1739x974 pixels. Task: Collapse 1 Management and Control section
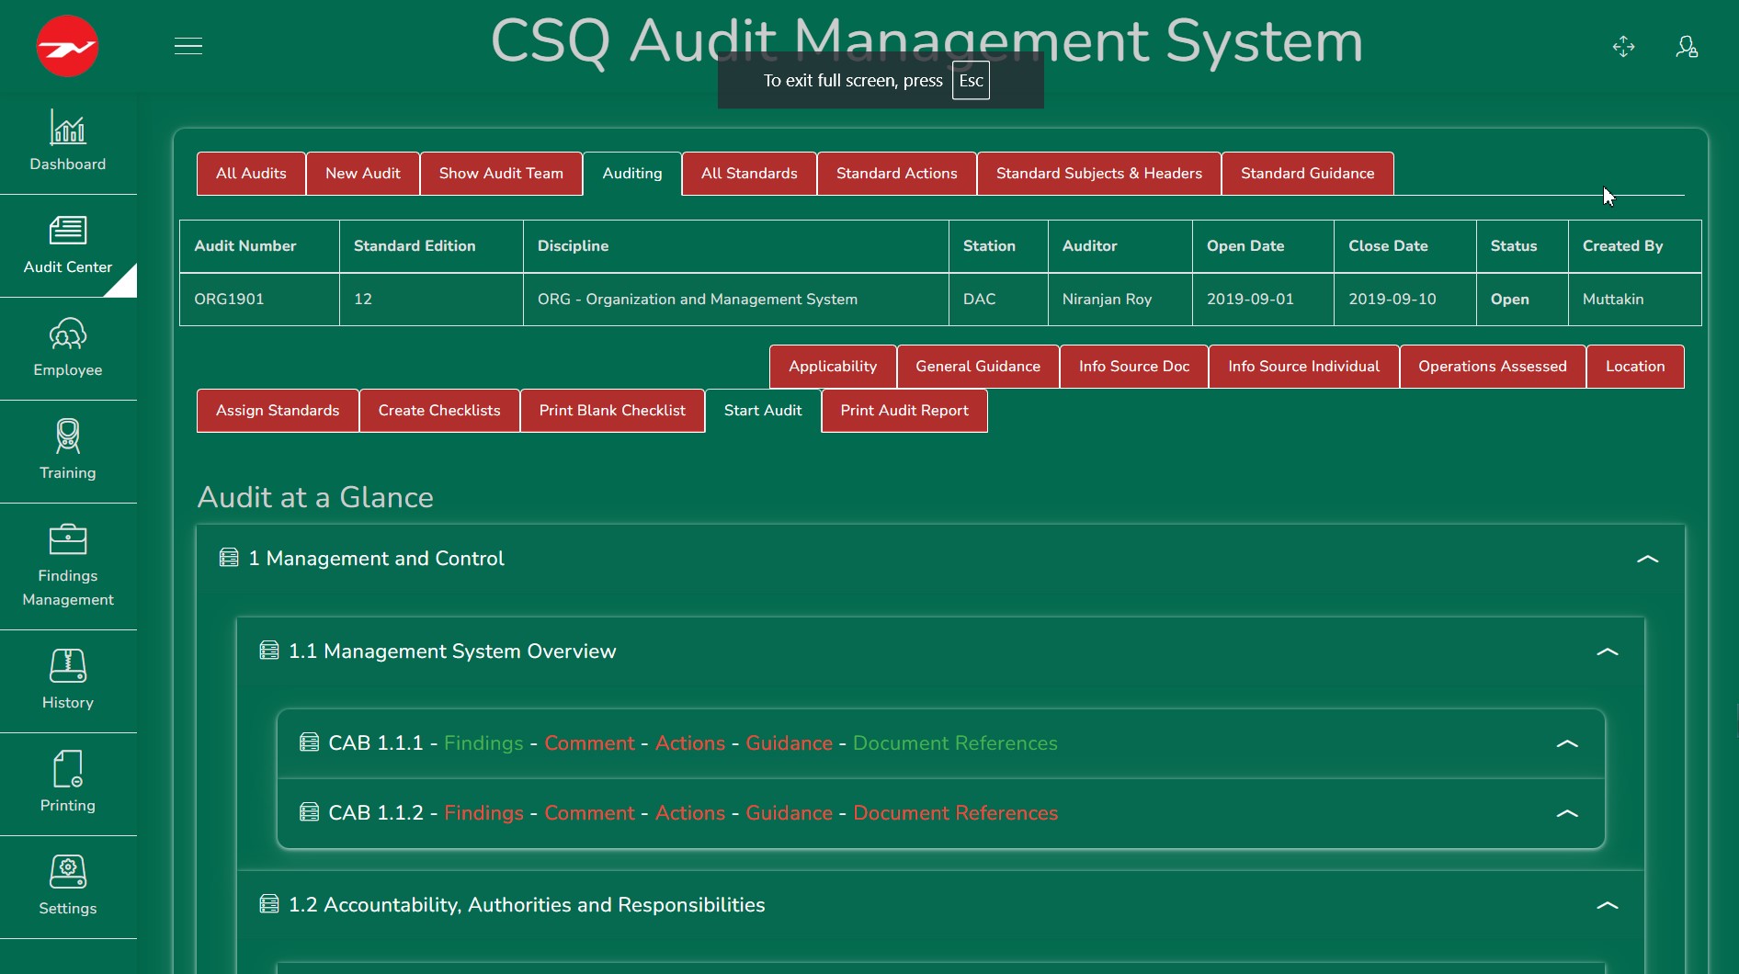(x=1648, y=559)
